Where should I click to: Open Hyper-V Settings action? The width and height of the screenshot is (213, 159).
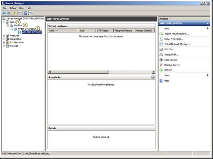coord(174,39)
